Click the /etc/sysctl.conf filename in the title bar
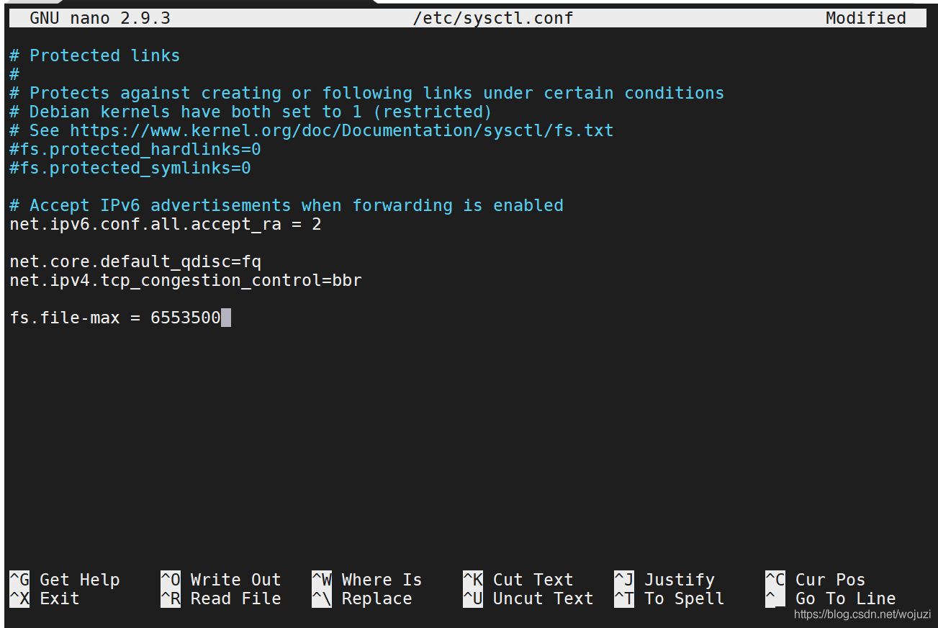 (493, 18)
